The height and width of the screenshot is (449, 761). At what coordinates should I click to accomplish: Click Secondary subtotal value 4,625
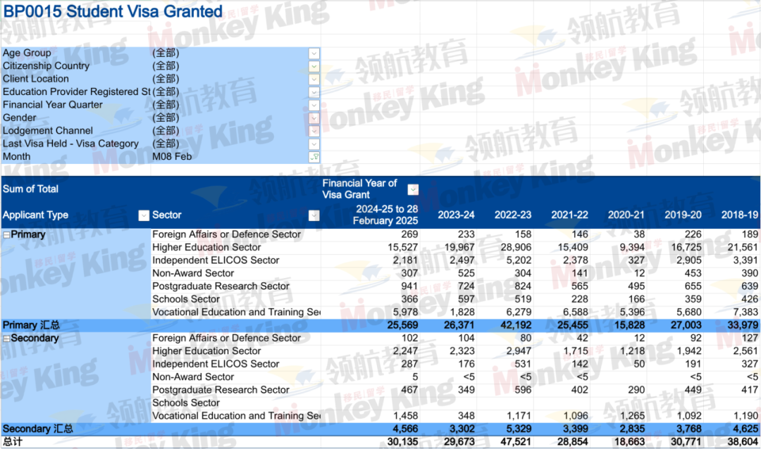click(x=745, y=429)
